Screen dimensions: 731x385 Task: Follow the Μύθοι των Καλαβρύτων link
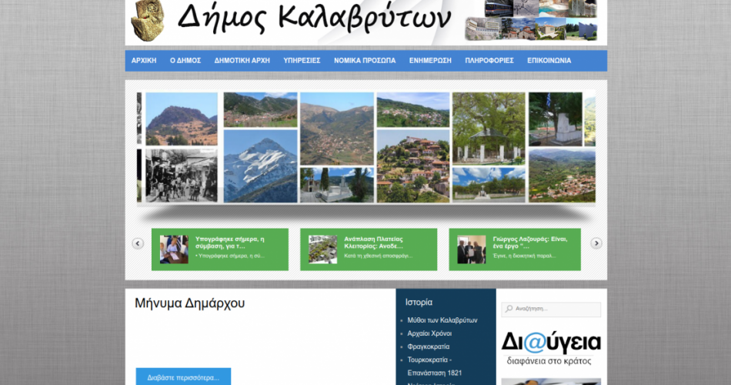pos(442,320)
